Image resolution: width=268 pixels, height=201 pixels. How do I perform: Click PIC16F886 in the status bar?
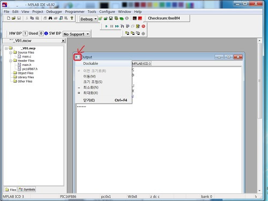click(x=68, y=197)
